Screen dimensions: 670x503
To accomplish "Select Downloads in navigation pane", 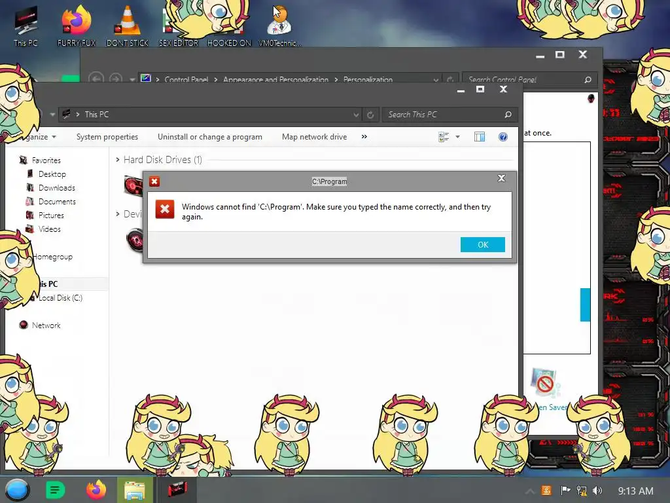I will [57, 188].
